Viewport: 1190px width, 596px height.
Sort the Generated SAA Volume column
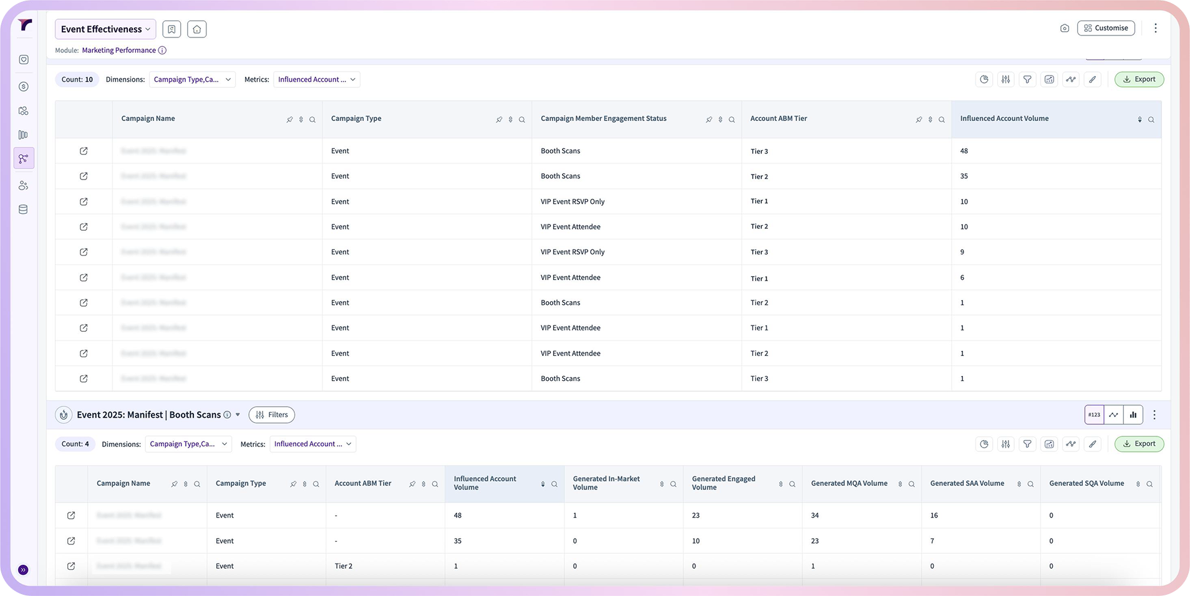pyautogui.click(x=1019, y=484)
